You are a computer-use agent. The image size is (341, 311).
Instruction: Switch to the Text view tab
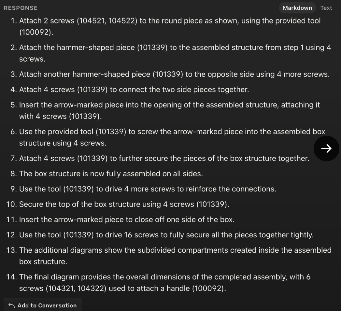(326, 8)
